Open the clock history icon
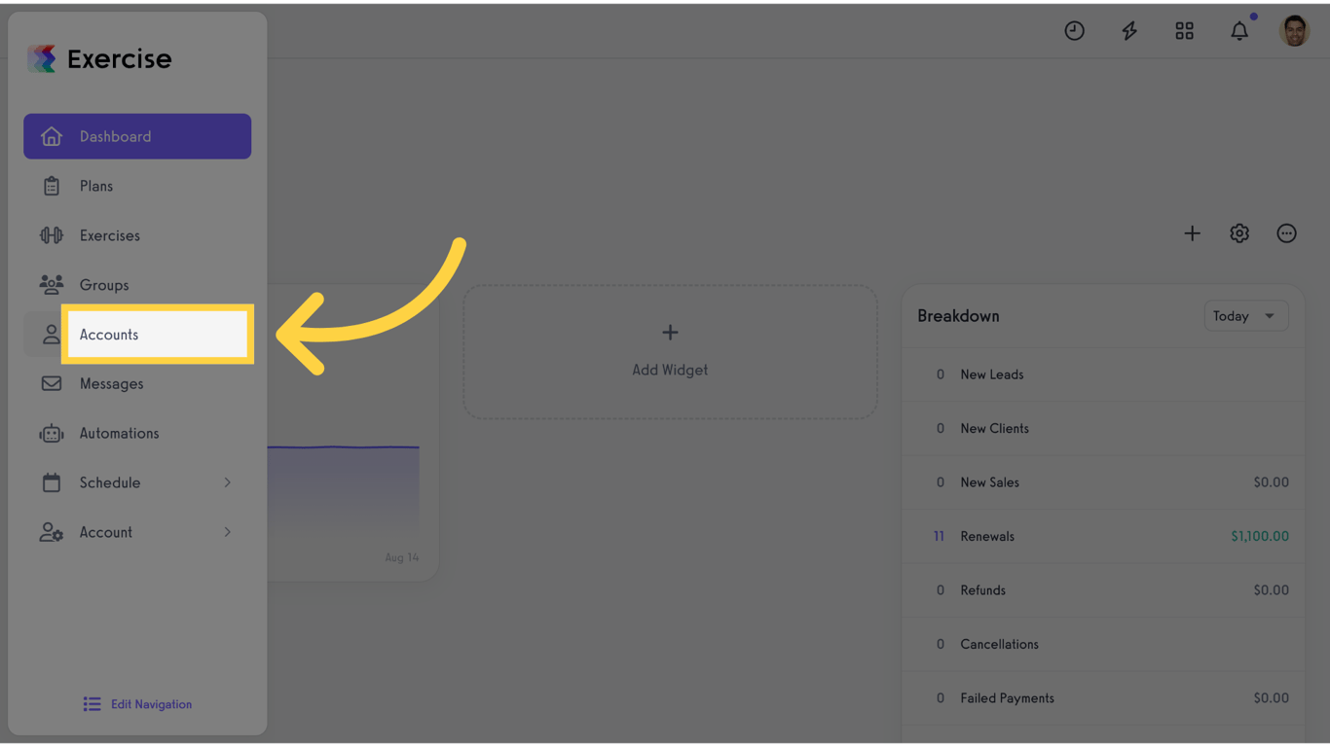The image size is (1330, 747). (x=1074, y=31)
